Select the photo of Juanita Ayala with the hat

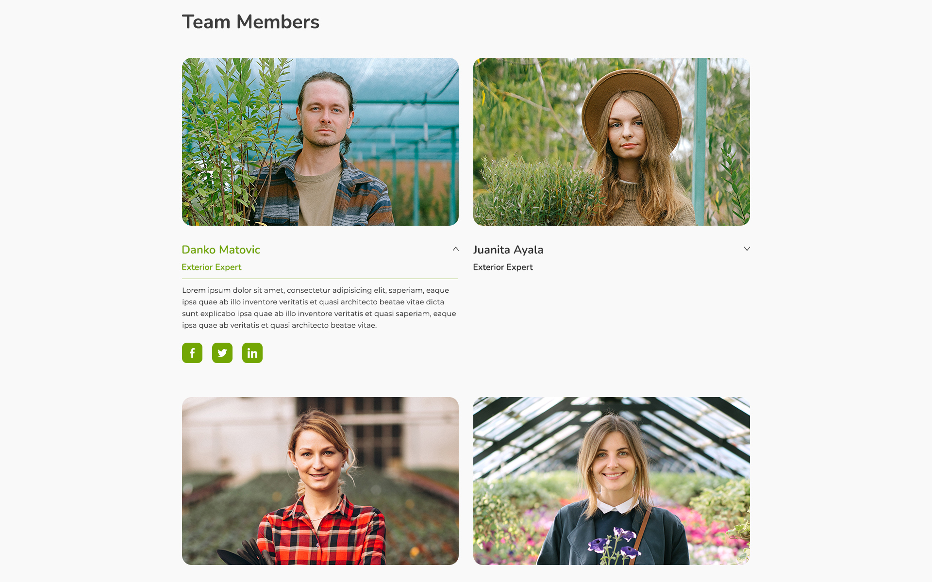(x=612, y=142)
